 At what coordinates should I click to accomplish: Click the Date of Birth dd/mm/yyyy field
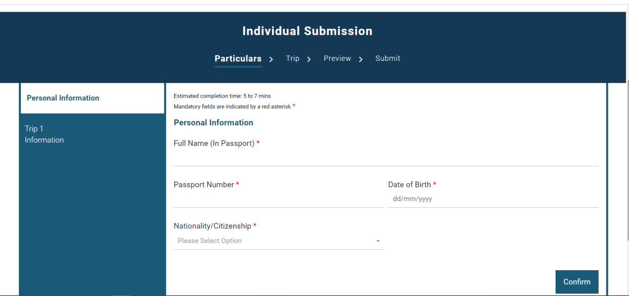pyautogui.click(x=493, y=199)
